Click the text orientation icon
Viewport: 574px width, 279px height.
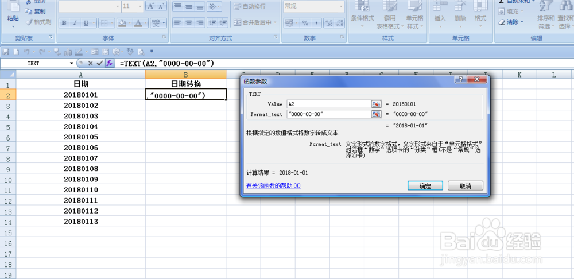pyautogui.click(x=212, y=6)
